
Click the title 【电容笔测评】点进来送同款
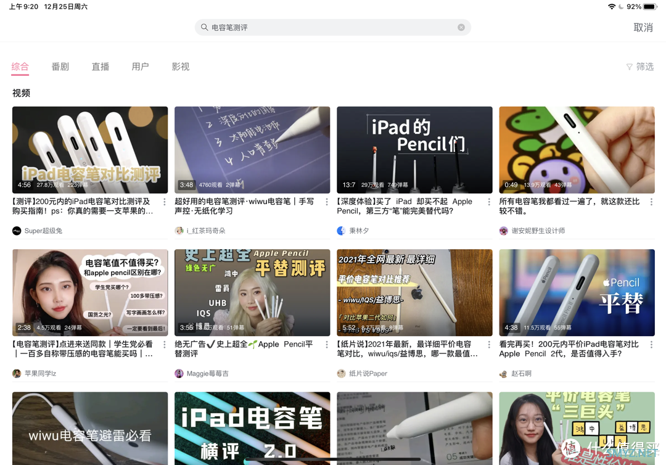(83, 348)
